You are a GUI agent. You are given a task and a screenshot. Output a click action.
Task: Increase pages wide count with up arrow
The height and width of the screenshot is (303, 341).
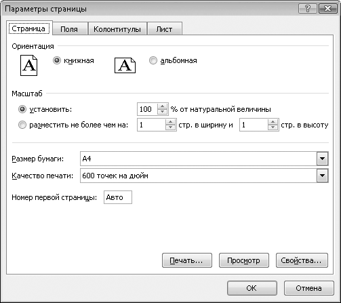coord(170,122)
